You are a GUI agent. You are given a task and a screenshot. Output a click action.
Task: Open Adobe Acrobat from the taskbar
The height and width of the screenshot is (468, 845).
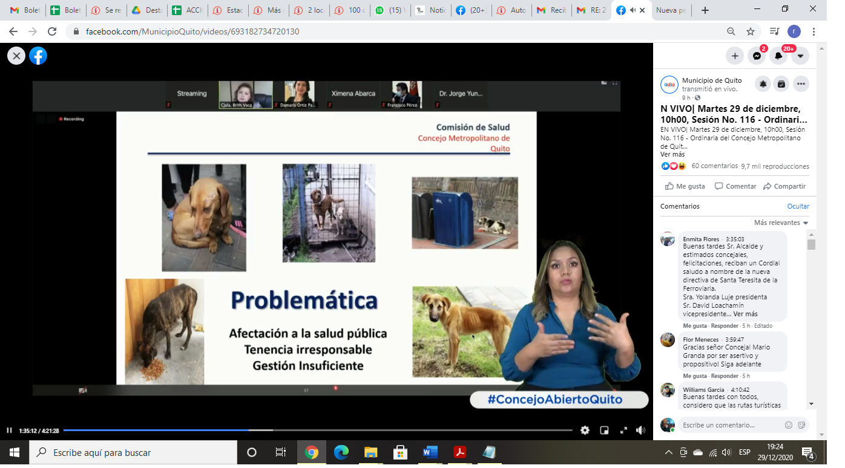coord(460,452)
